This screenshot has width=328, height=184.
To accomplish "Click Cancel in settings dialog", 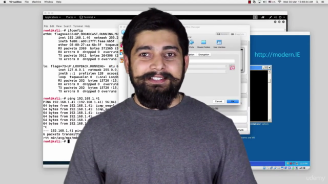I will 218,101.
